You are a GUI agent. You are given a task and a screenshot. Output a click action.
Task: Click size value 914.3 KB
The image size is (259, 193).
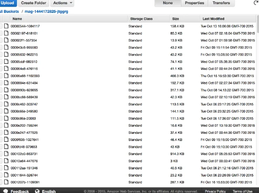pyautogui.click(x=177, y=154)
